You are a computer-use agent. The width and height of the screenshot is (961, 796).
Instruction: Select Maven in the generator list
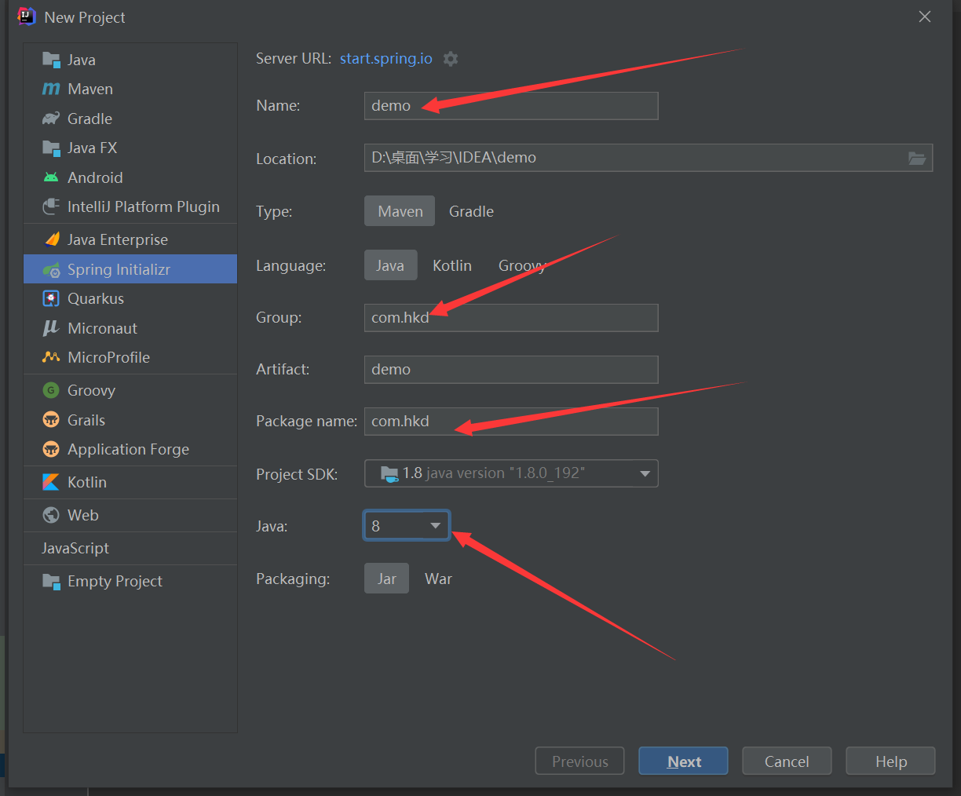130,89
